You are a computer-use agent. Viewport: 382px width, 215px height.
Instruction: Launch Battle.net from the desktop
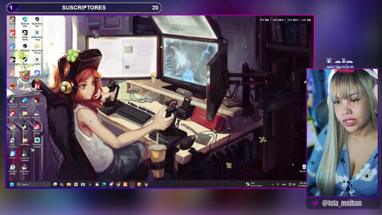[13, 47]
